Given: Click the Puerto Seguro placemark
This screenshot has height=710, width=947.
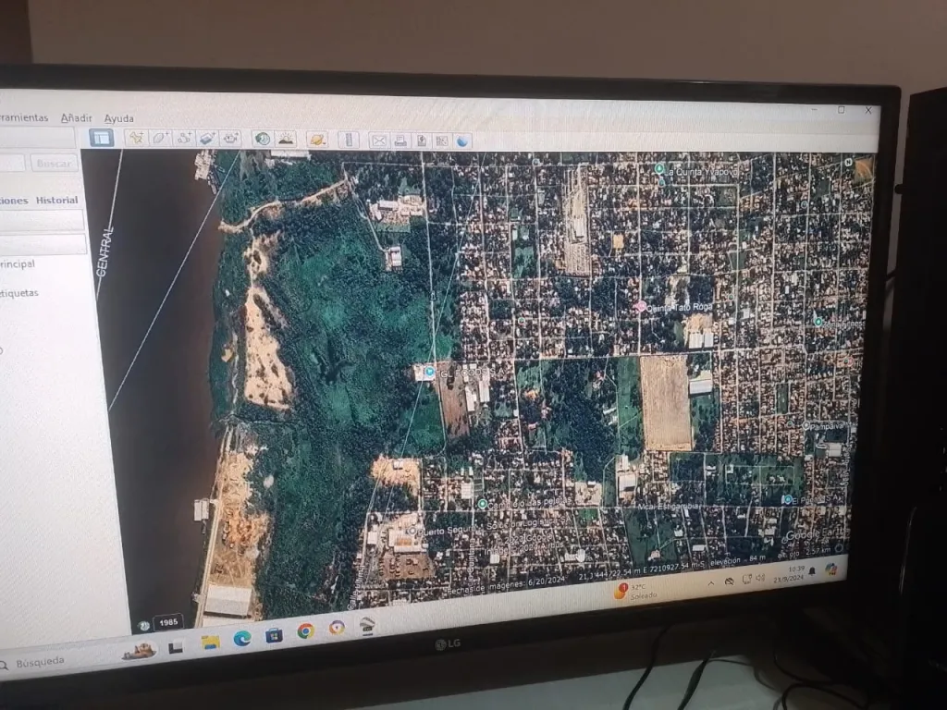Looking at the screenshot, I should pyautogui.click(x=412, y=532).
